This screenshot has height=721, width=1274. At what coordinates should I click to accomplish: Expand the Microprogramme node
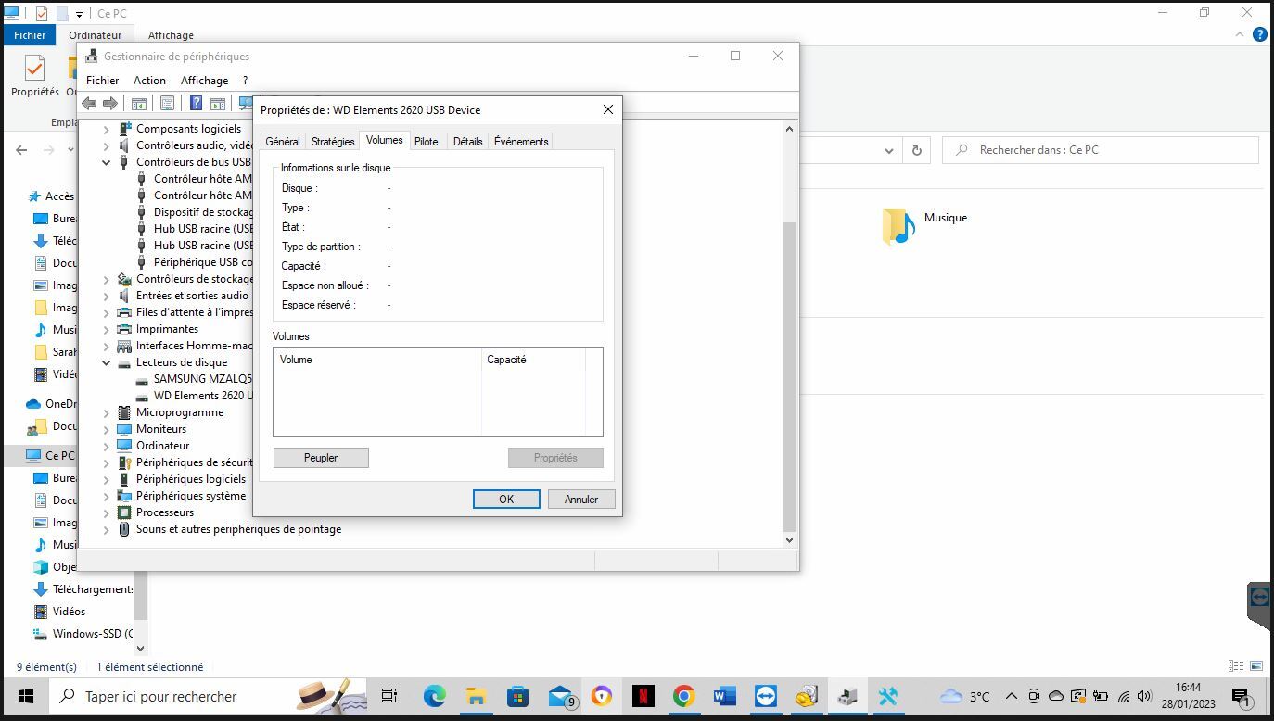tap(106, 412)
